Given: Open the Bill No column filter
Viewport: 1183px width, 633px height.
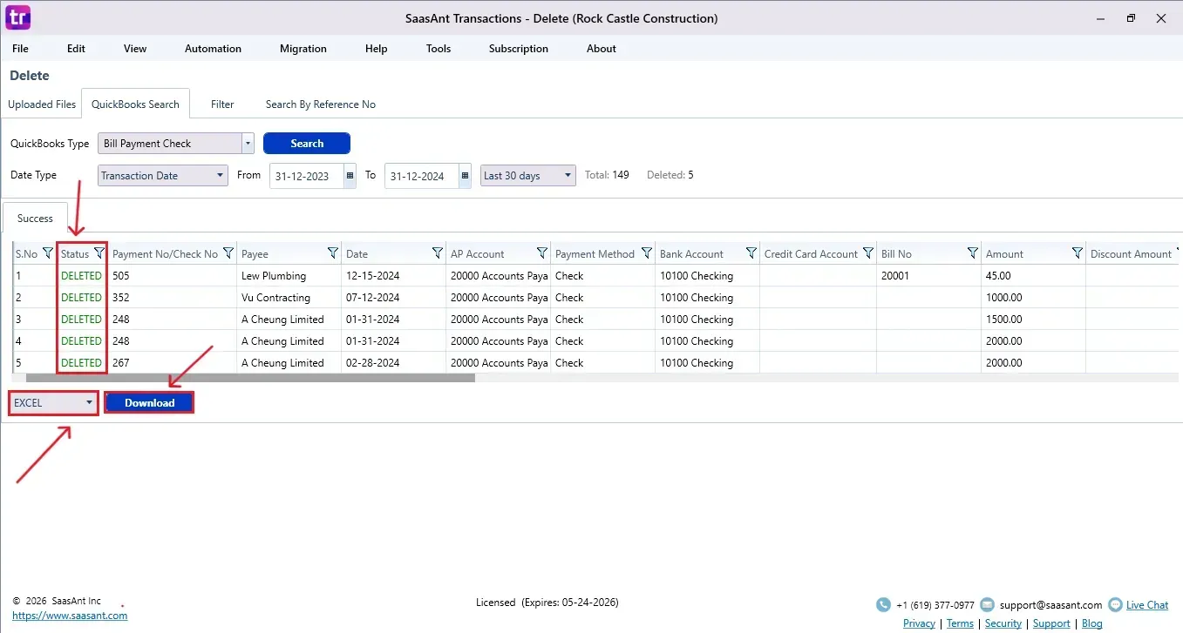Looking at the screenshot, I should coord(973,253).
